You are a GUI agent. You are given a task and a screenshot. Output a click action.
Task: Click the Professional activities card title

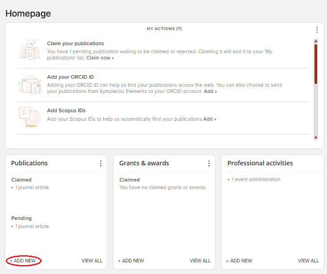[260, 163]
